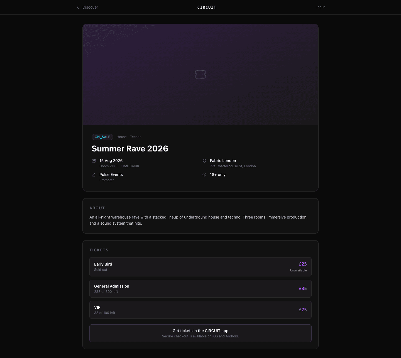Viewport: 401px width, 358px height.
Task: Click the 77a Charterhouse St address
Action: tap(233, 166)
